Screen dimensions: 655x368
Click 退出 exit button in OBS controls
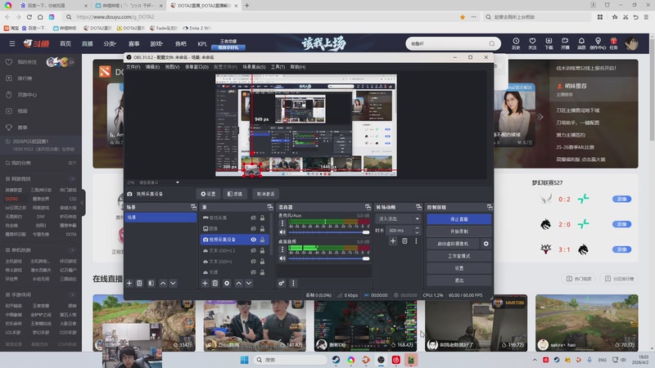click(x=459, y=280)
